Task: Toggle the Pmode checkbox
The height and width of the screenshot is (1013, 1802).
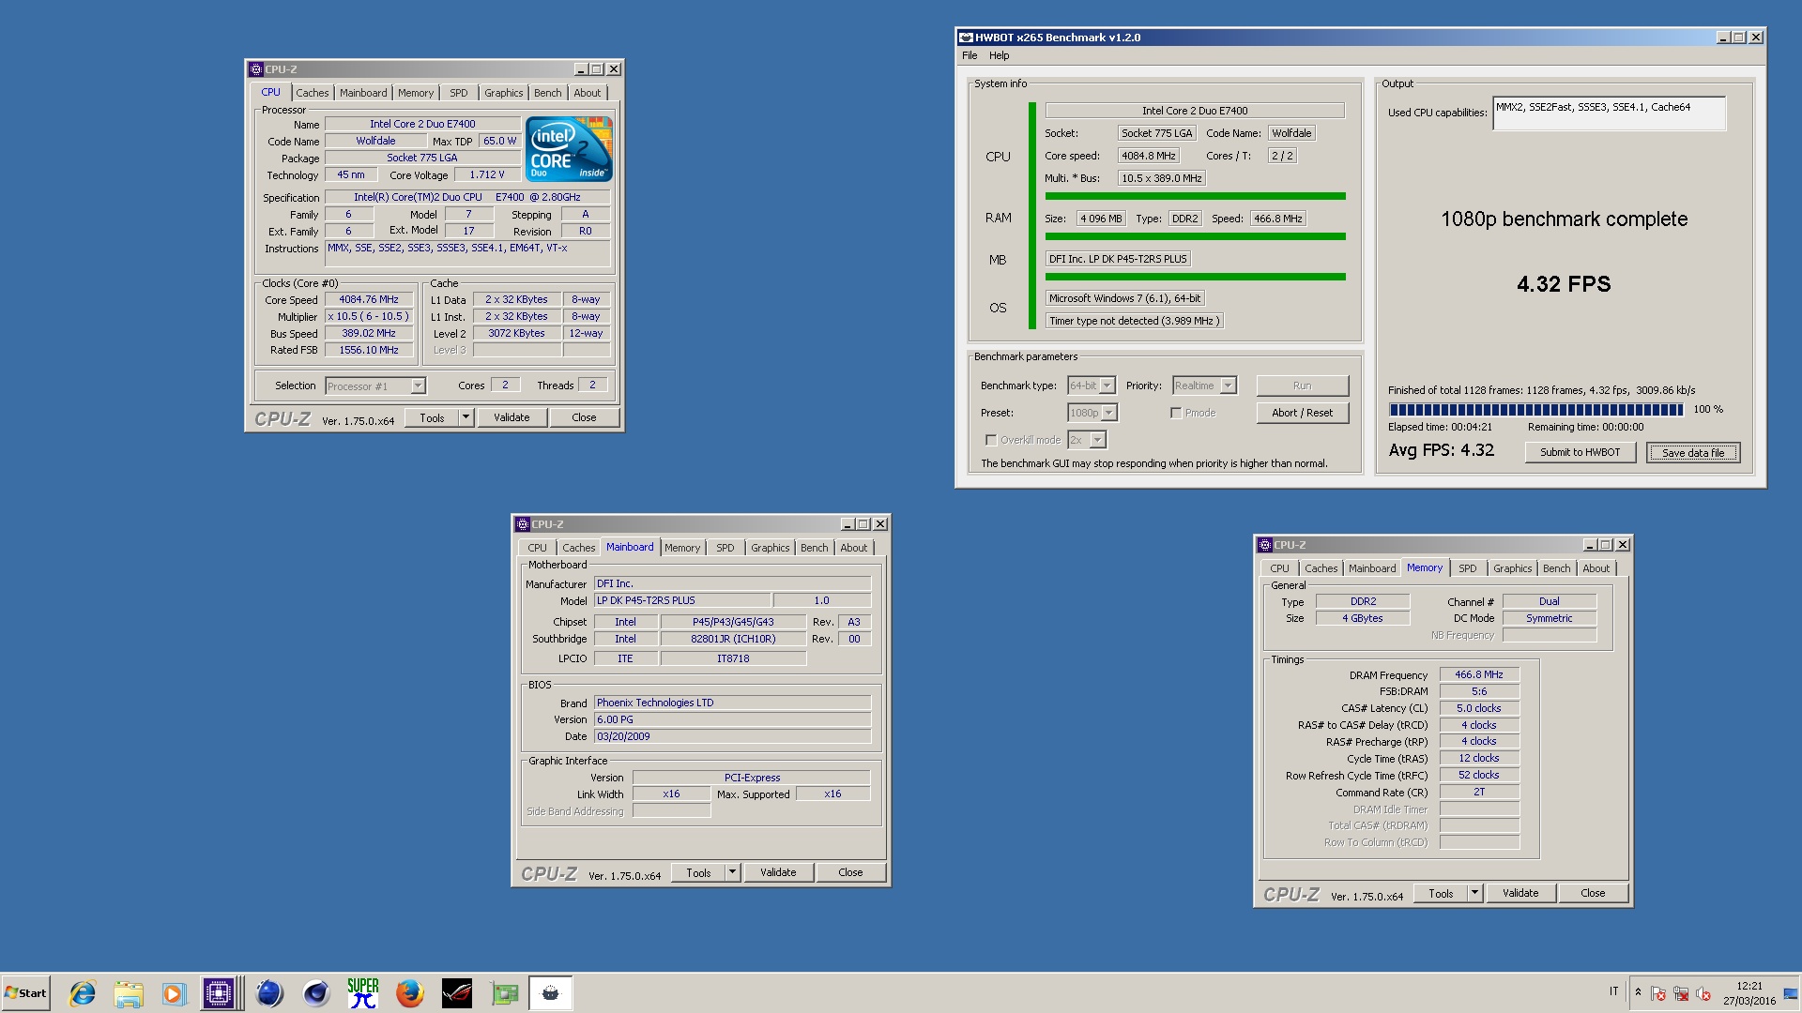Action: pyautogui.click(x=1176, y=413)
